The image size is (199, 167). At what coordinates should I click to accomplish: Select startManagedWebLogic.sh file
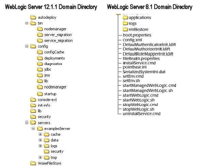pos(148,90)
